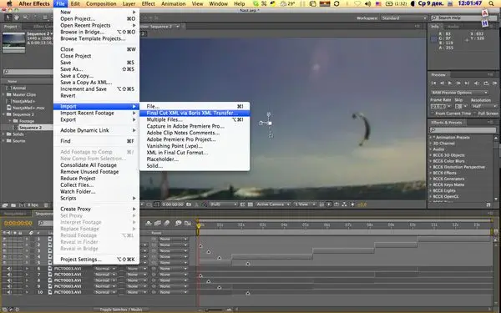The height and width of the screenshot is (313, 501).
Task: Toggle audio for layer 10
Action: pos(9,292)
